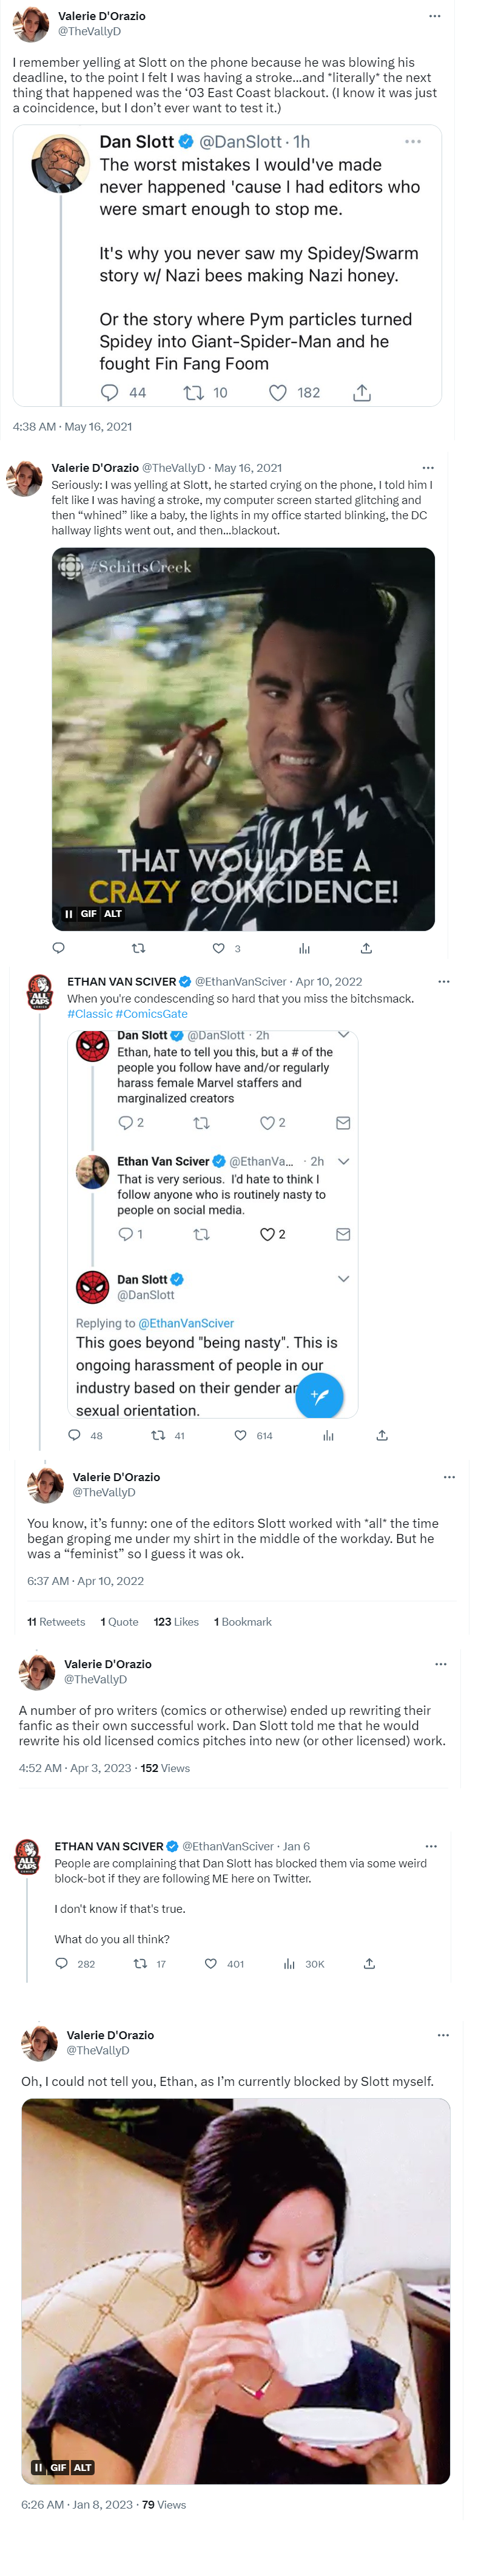Click the heart icon showing 182 likes
The width and height of the screenshot is (501, 2576).
(278, 392)
